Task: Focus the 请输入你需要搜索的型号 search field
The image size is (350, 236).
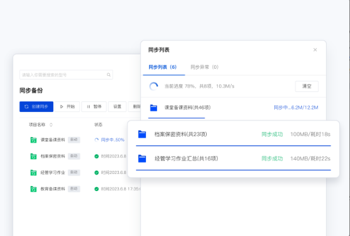Action: [66, 74]
